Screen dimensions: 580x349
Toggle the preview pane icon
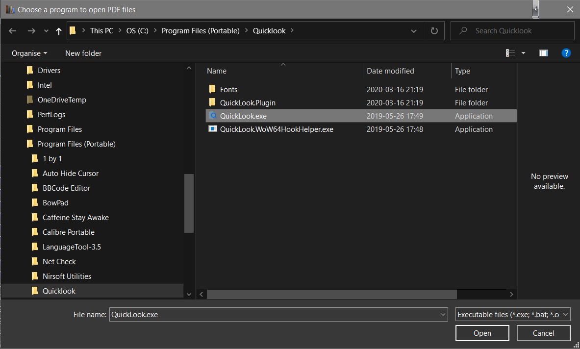tap(543, 53)
